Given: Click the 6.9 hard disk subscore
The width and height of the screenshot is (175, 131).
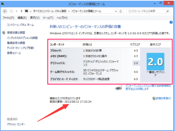Looking at the screenshot, I should point(136,79).
